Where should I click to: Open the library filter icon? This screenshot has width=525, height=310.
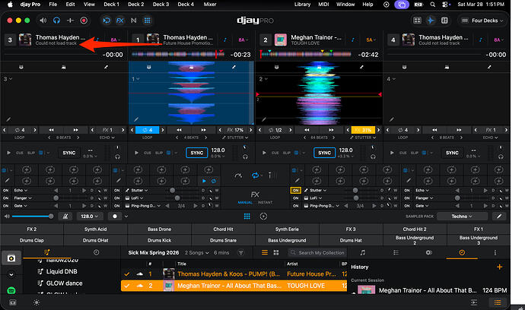(x=240, y=253)
